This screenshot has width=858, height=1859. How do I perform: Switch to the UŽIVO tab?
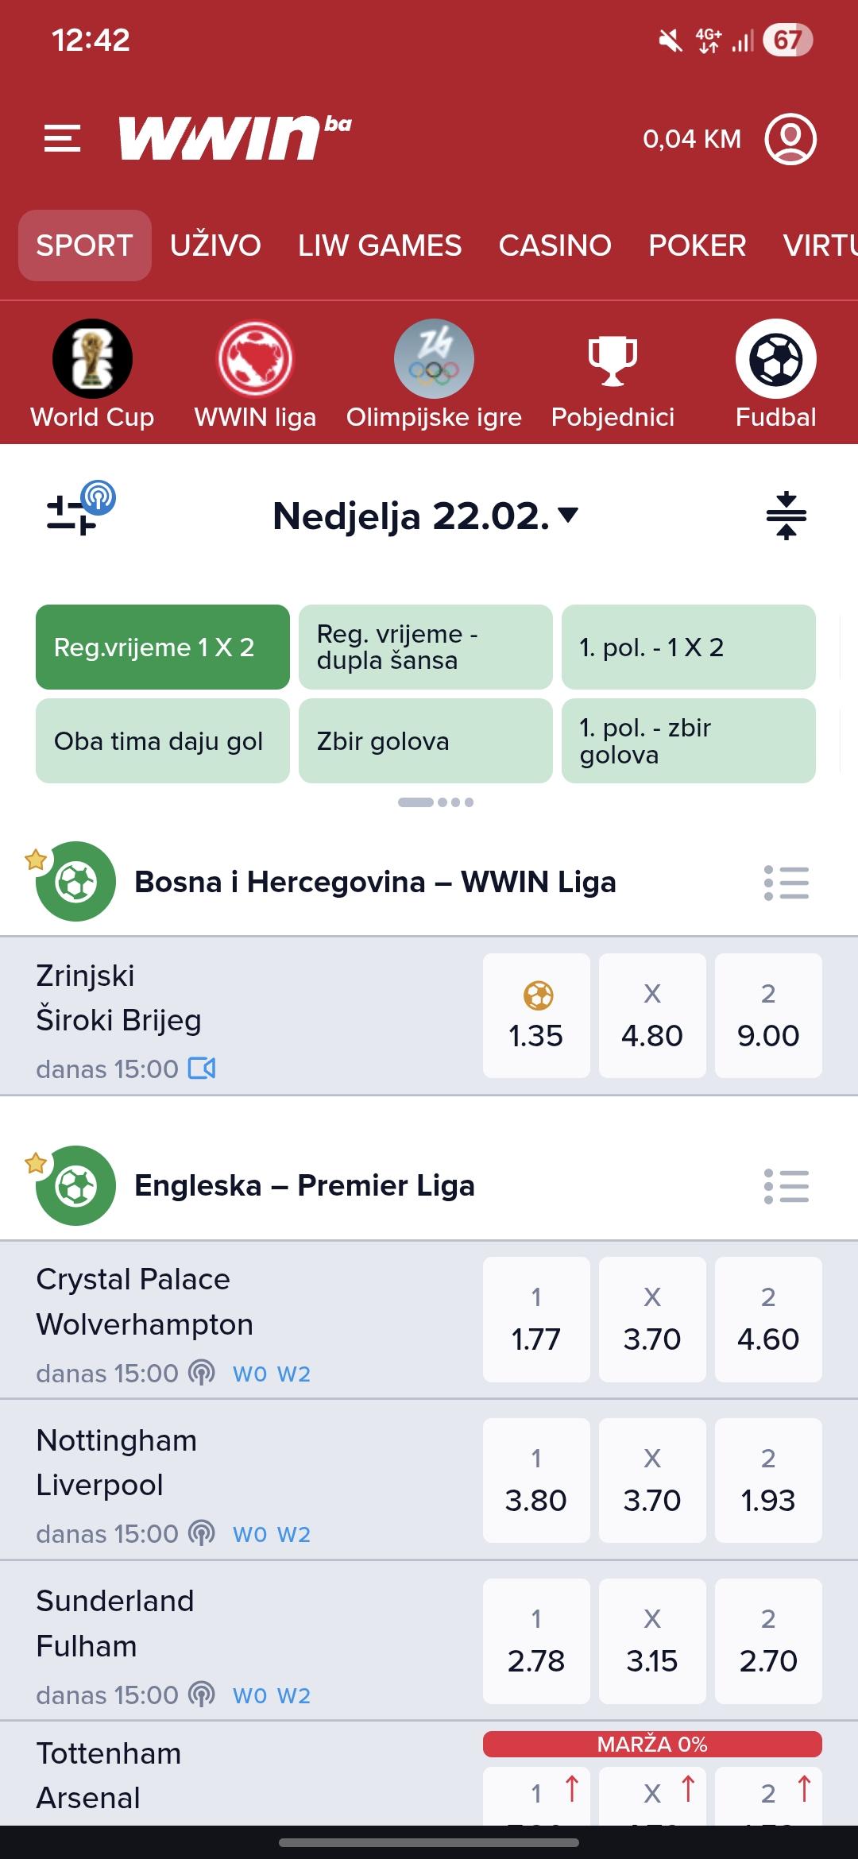pyautogui.click(x=215, y=245)
